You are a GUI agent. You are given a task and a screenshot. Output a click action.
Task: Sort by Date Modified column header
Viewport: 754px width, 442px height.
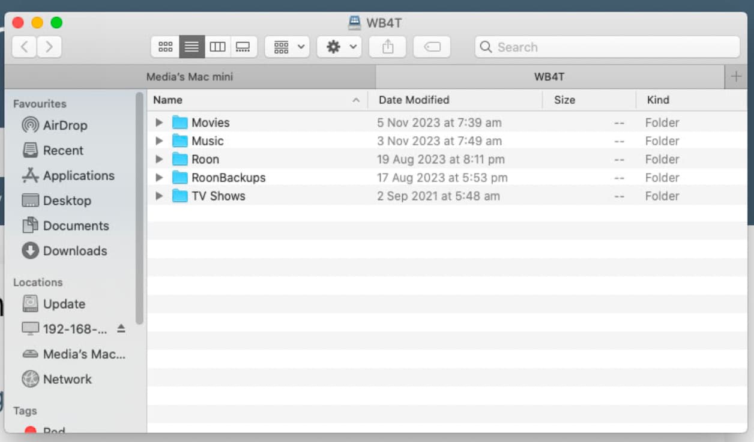414,100
